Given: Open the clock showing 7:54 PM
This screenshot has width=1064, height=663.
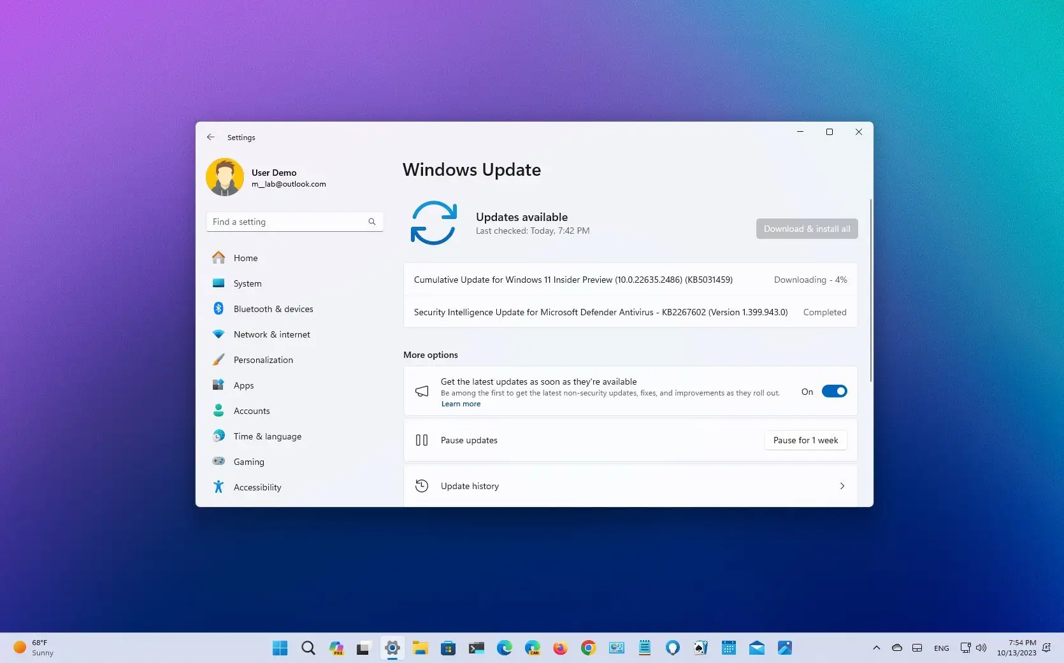Looking at the screenshot, I should (1016, 648).
